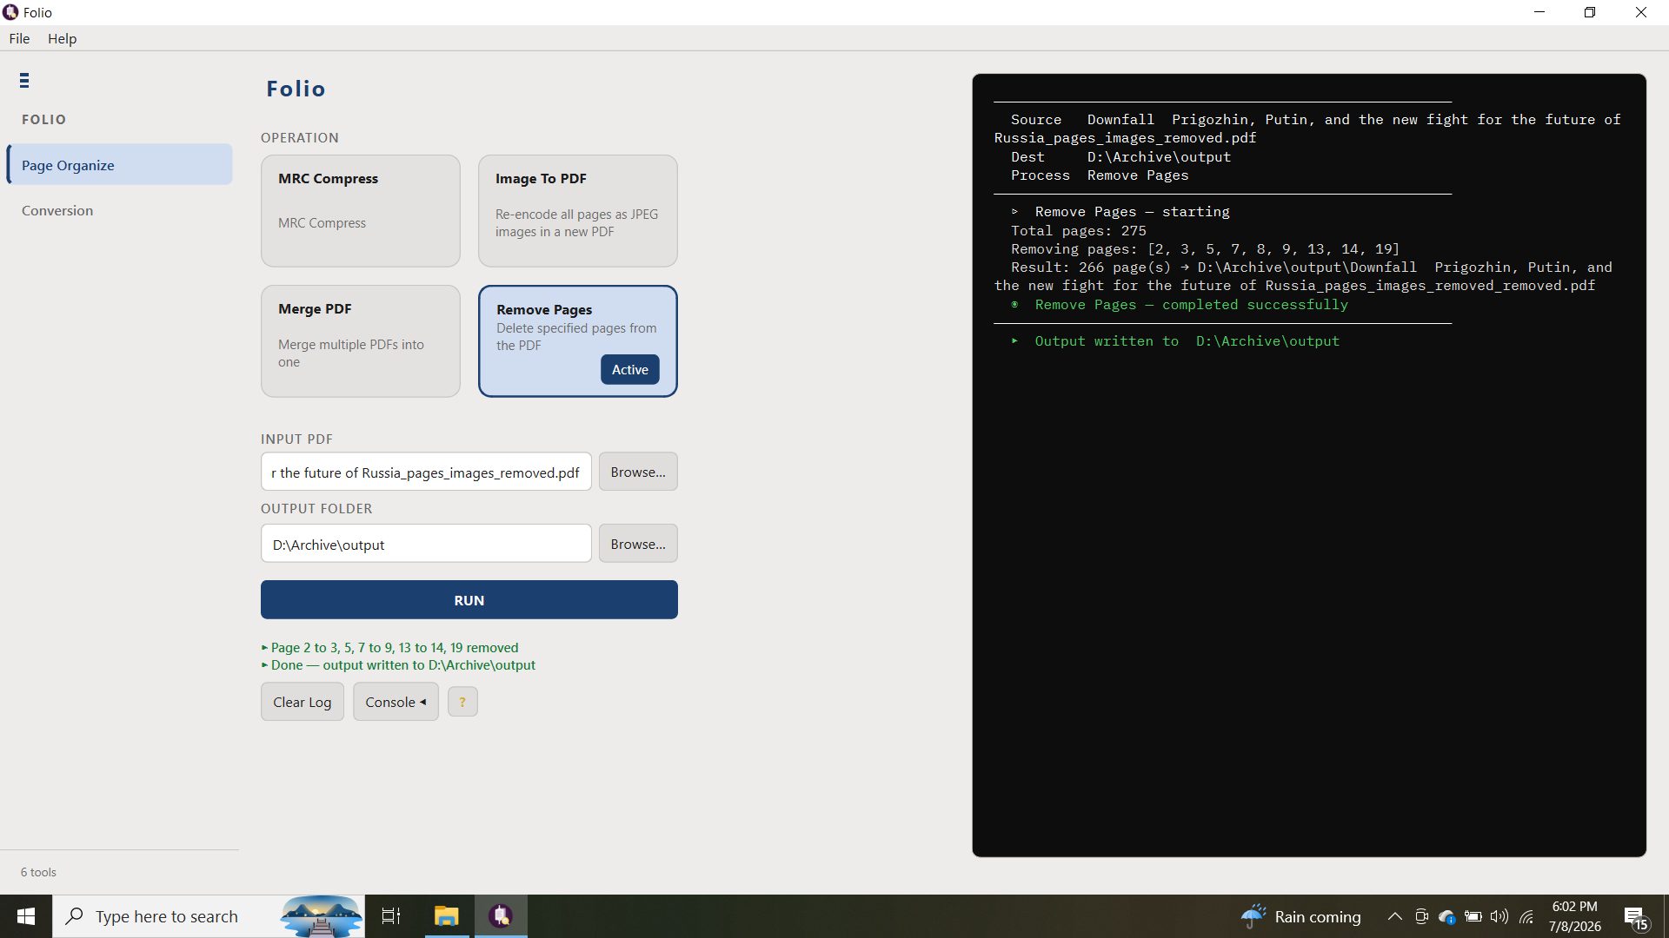Choose the Image To PDF operation card

coord(578,211)
